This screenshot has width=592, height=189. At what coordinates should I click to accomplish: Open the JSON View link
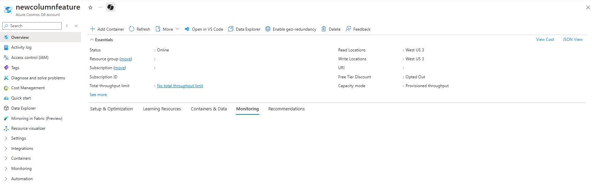pyautogui.click(x=573, y=40)
